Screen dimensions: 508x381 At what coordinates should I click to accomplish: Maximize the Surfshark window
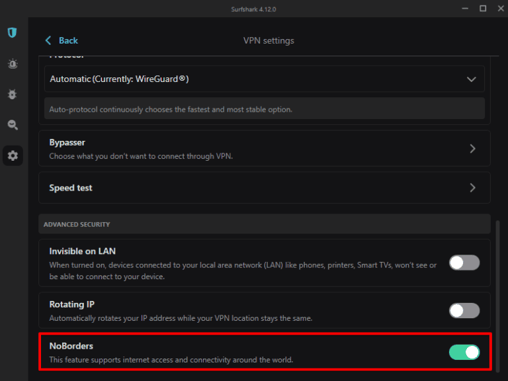click(483, 9)
